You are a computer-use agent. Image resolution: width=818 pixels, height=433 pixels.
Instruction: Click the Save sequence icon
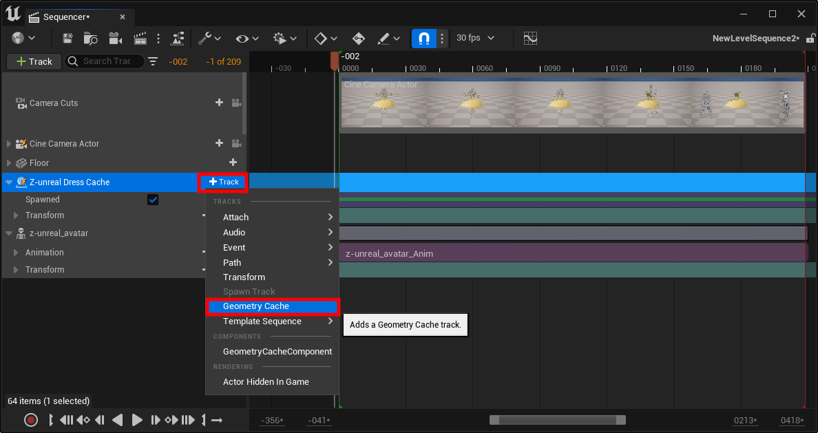[x=67, y=38]
